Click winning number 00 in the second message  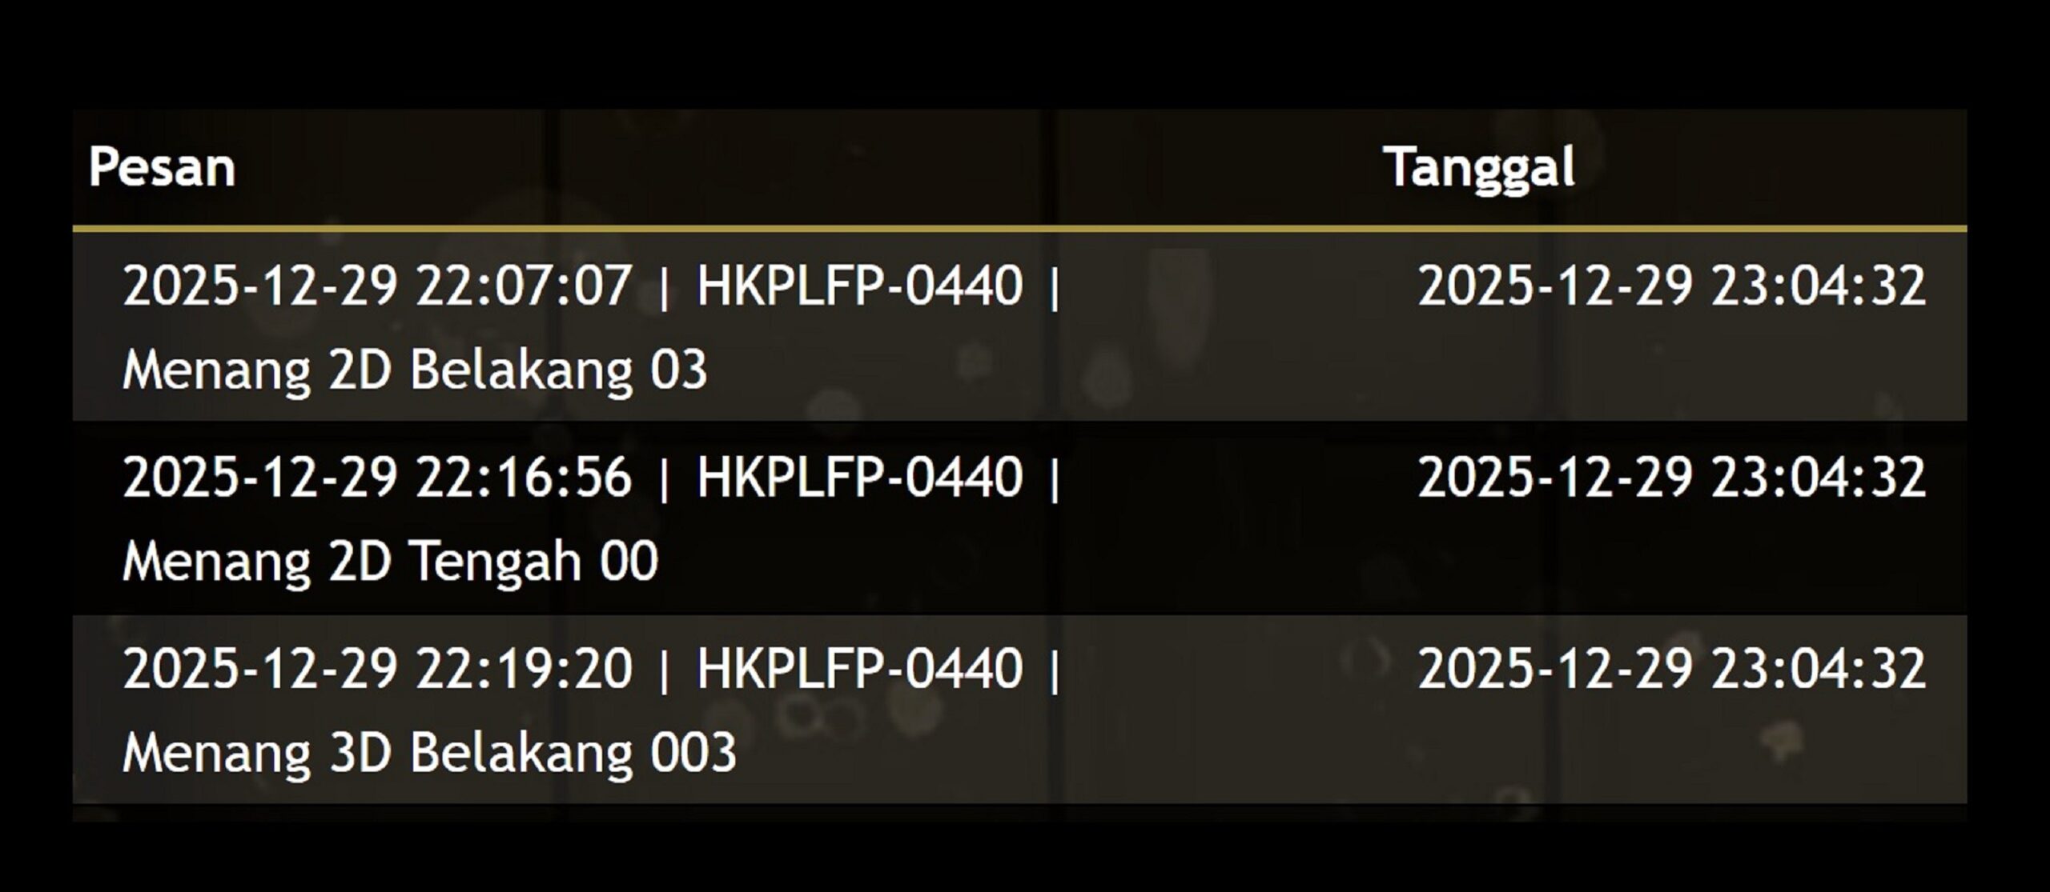(629, 561)
